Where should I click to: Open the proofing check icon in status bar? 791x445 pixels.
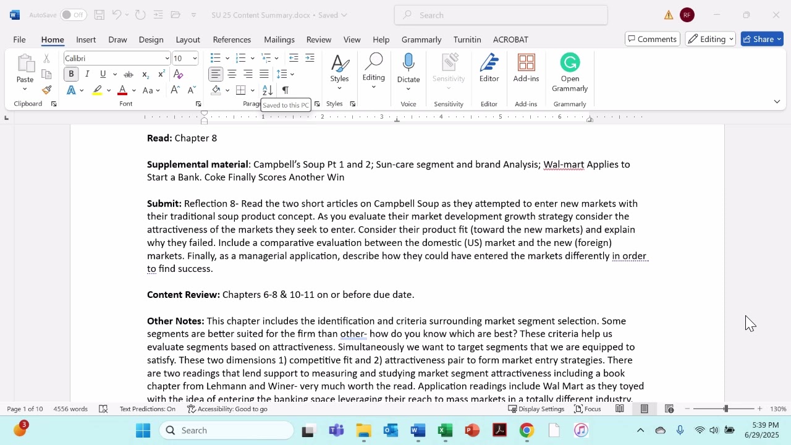coord(104,409)
